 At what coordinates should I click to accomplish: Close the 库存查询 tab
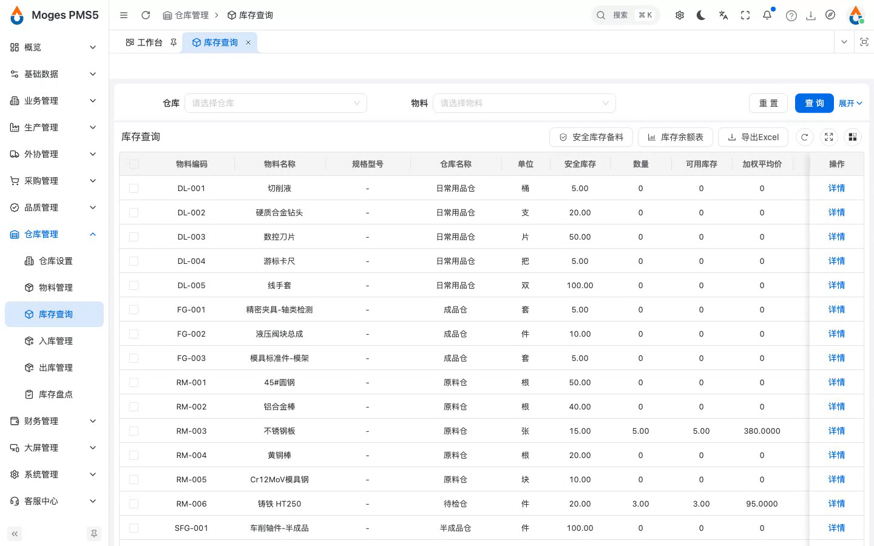(248, 42)
